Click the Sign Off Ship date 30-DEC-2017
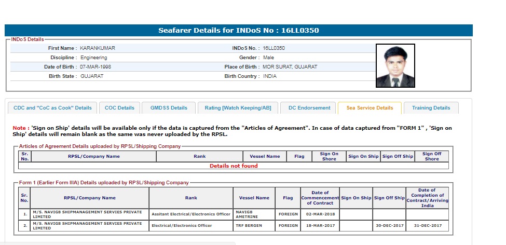506x245 pixels. click(389, 226)
